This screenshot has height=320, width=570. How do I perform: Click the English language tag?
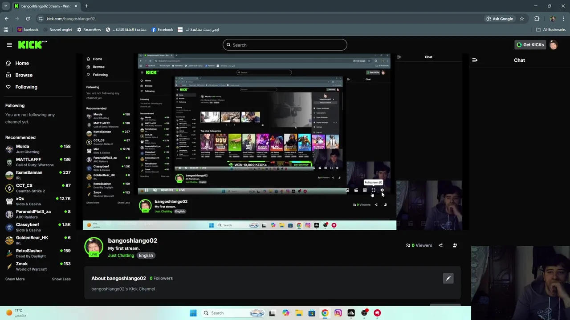146,256
